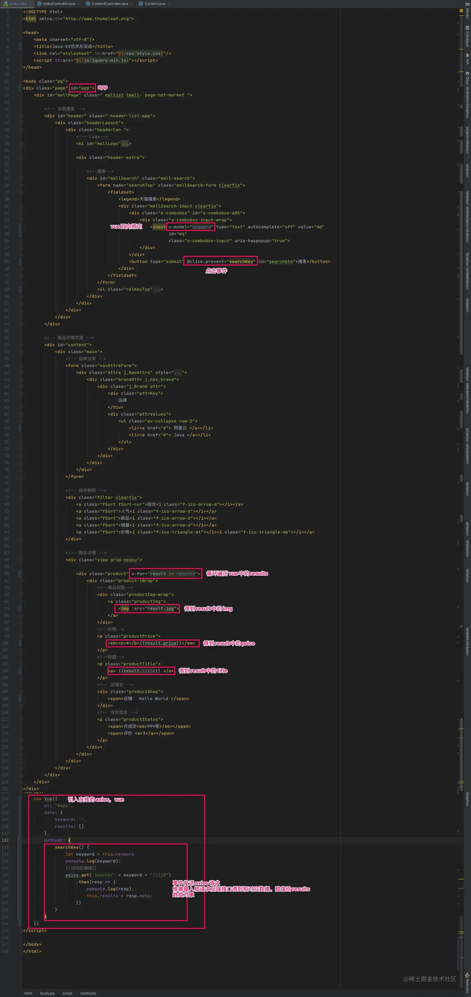Expand the folded relKeyTop ul on line 43

pyautogui.click(x=156, y=289)
